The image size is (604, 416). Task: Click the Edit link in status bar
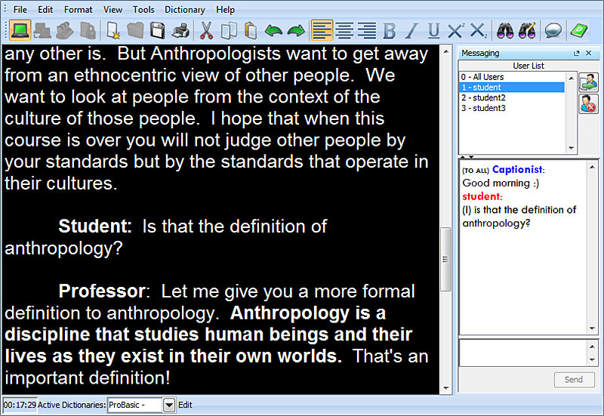(x=185, y=405)
